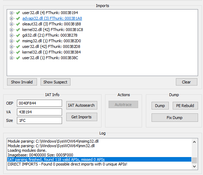Expand kernel32.dll (1) FThunk 0003B384 node
Screen dimensions: 203x175
(x=11, y=52)
